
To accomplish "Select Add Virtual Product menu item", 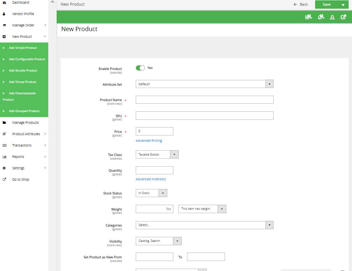I will [x=22, y=82].
